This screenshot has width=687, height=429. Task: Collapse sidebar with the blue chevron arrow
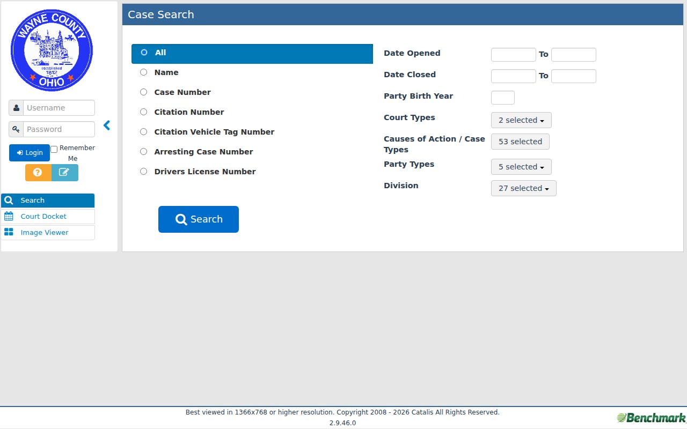[x=107, y=125]
